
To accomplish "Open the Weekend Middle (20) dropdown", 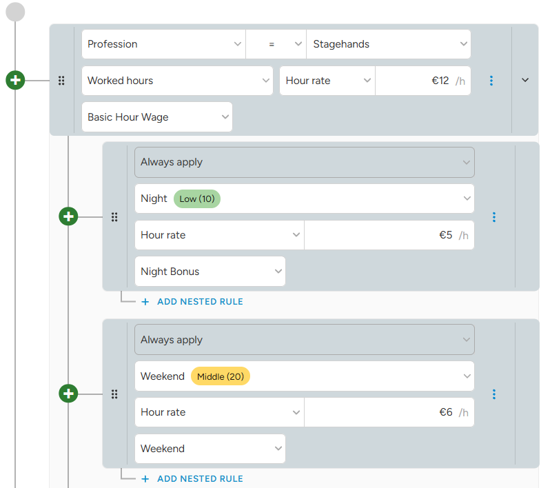I will coord(305,376).
